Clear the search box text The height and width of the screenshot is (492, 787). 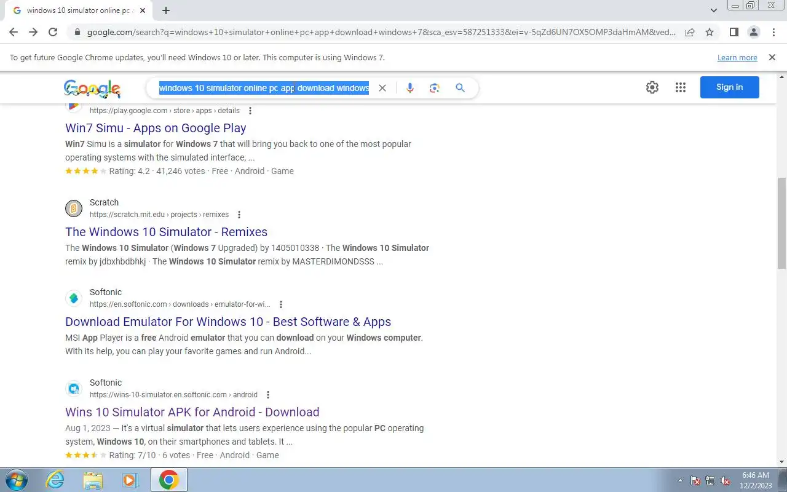point(382,88)
